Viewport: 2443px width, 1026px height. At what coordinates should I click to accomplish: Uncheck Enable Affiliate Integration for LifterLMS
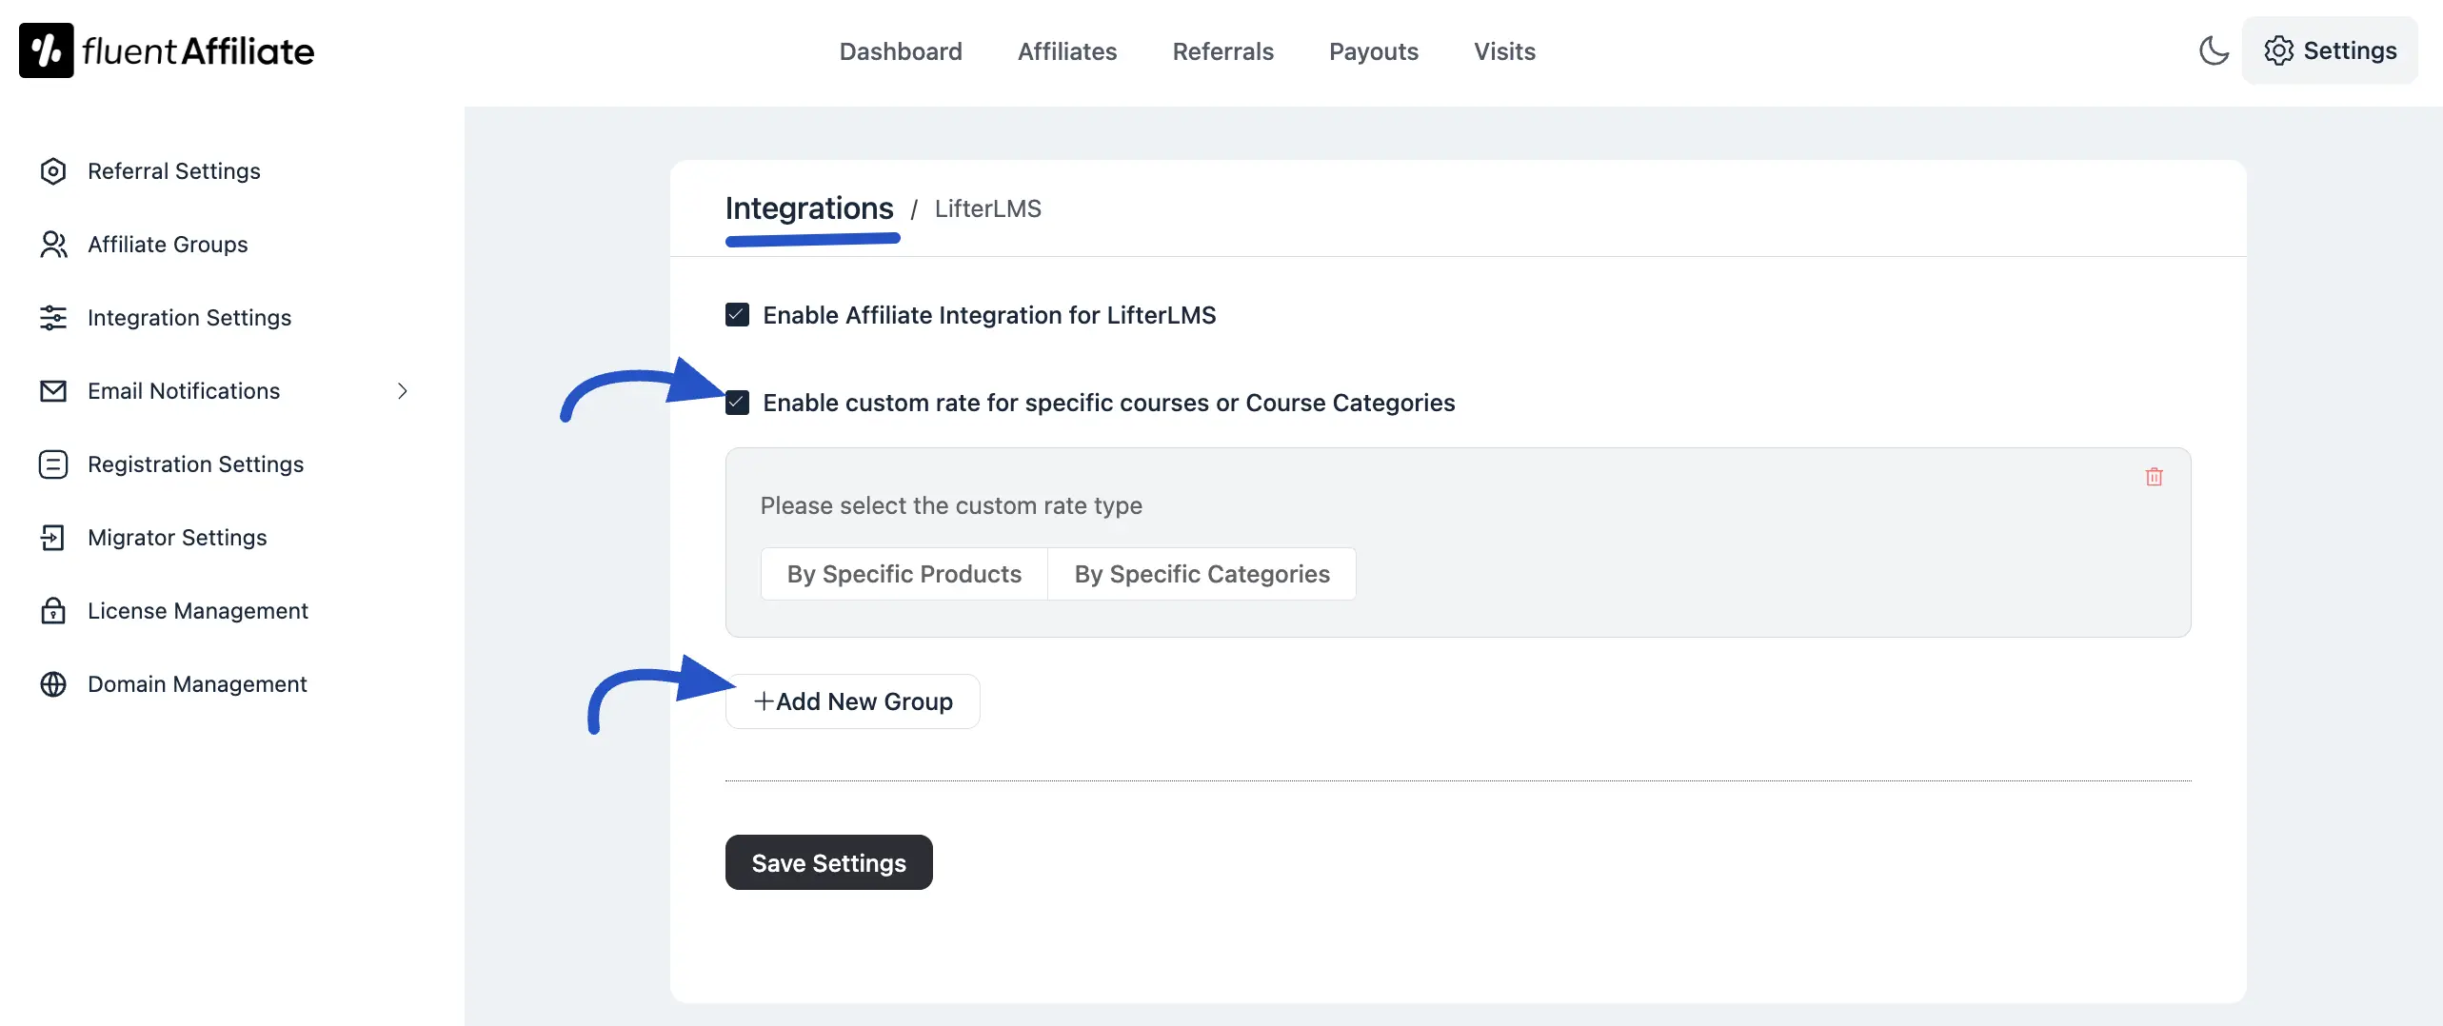[x=737, y=314]
